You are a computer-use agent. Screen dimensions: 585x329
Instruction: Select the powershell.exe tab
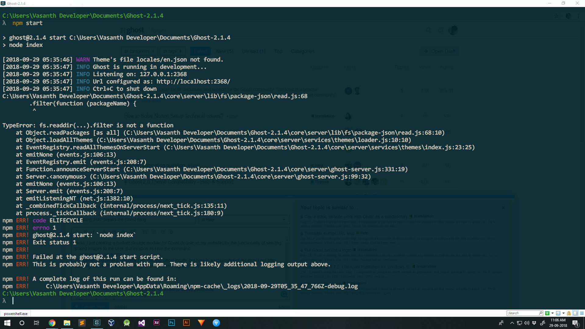pos(16,313)
